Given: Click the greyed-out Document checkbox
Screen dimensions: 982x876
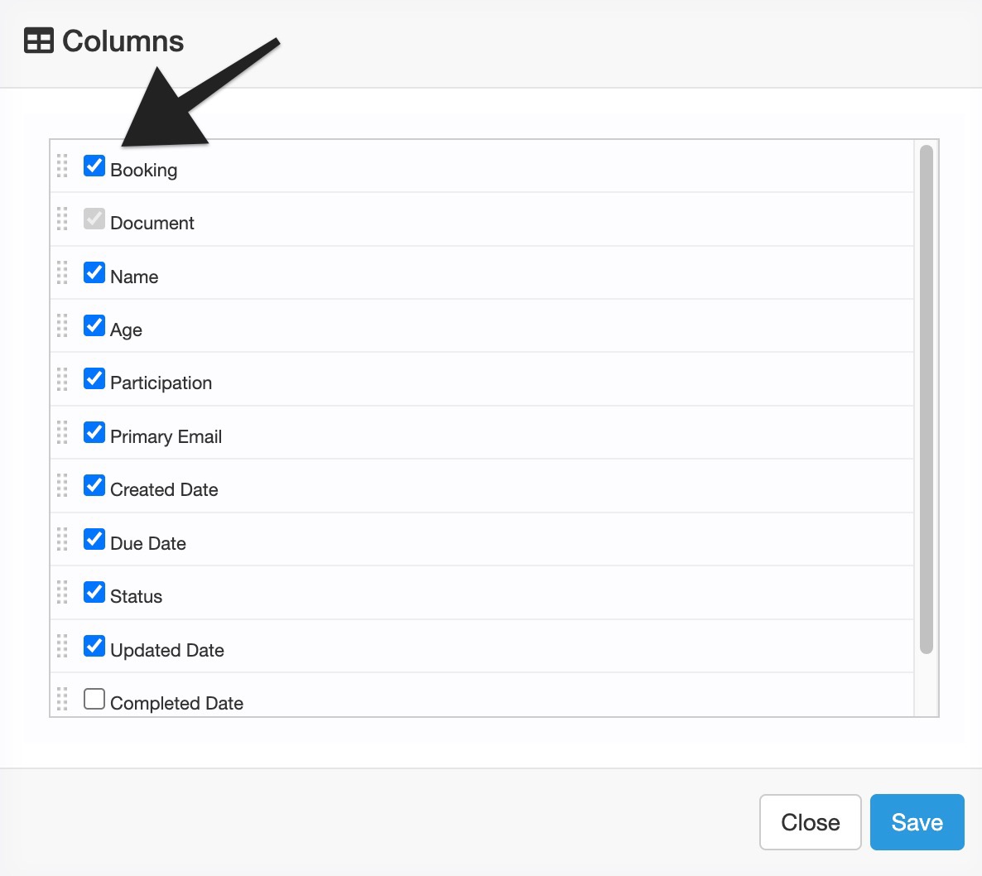Looking at the screenshot, I should (x=94, y=219).
